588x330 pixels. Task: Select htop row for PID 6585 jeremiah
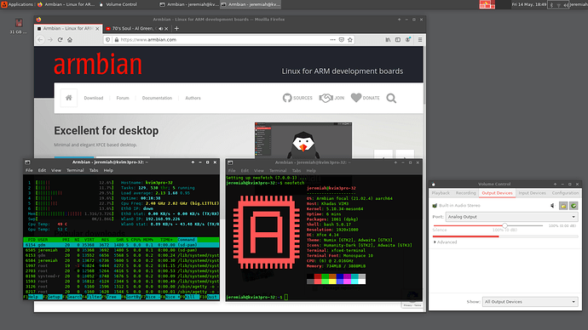tap(121, 250)
